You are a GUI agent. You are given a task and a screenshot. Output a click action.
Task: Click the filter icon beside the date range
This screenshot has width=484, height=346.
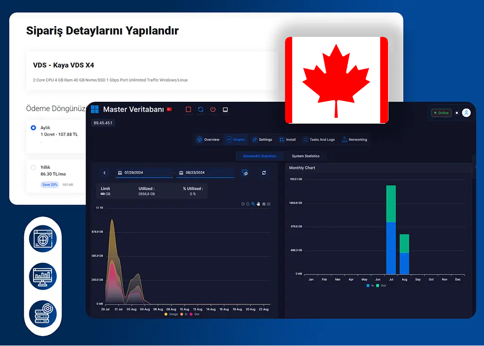(x=246, y=173)
